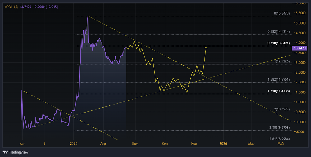
Task: Click the Сен label on the time axis
Action: [x=165, y=144]
